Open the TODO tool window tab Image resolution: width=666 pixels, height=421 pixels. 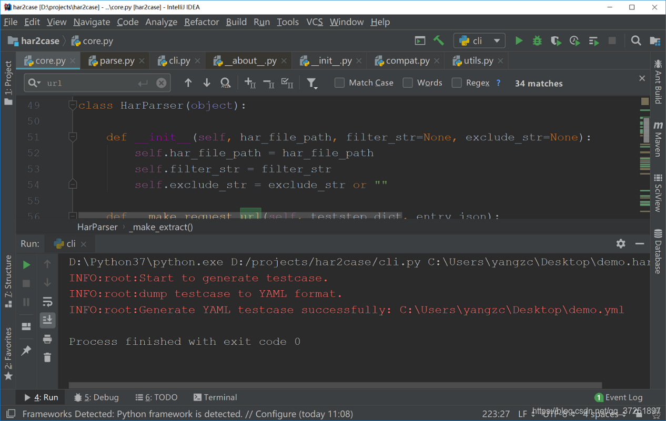pos(156,397)
